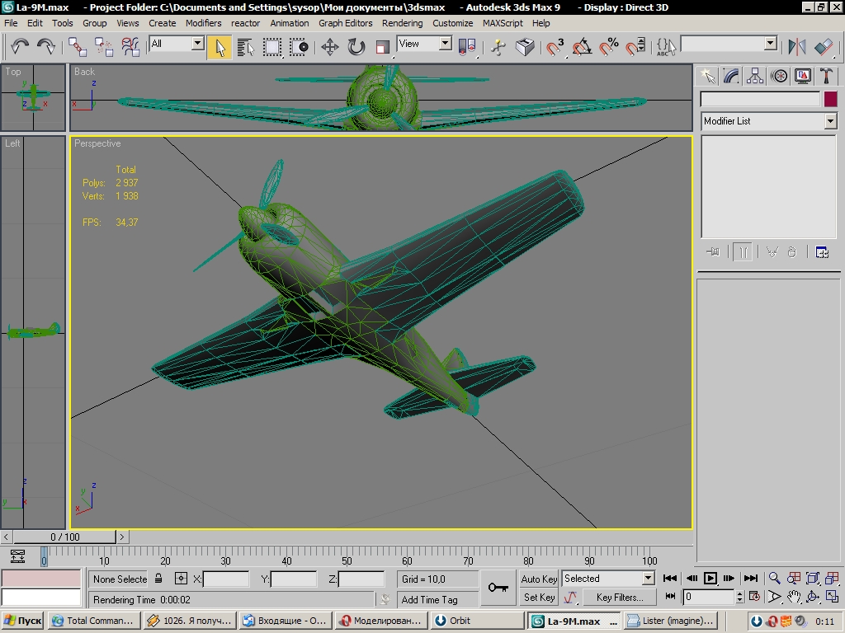Expand the Modifier List dropdown

click(x=830, y=121)
